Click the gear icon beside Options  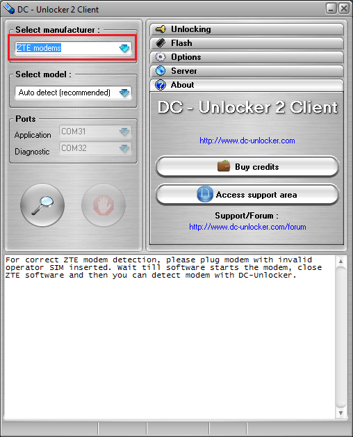[161, 57]
